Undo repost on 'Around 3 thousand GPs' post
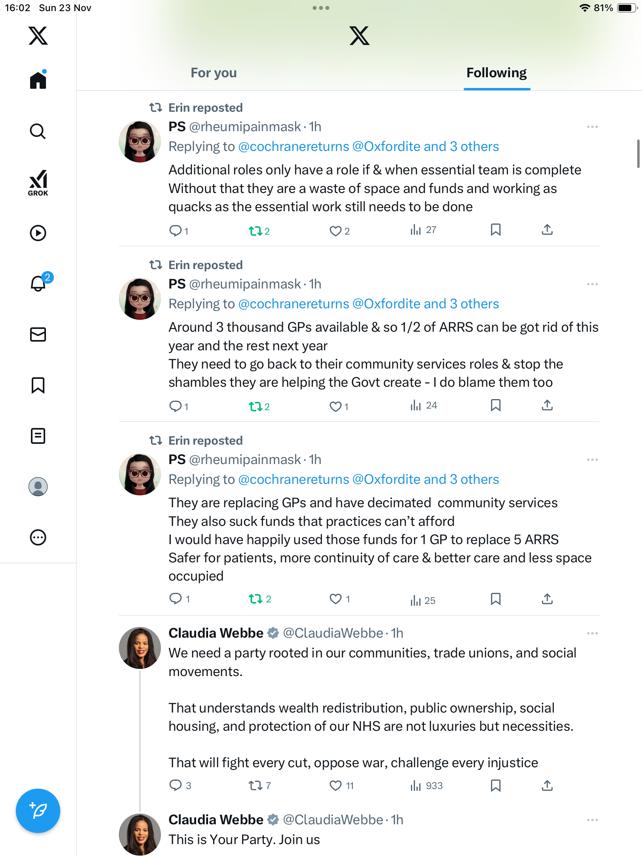This screenshot has width=642, height=856. 256,406
